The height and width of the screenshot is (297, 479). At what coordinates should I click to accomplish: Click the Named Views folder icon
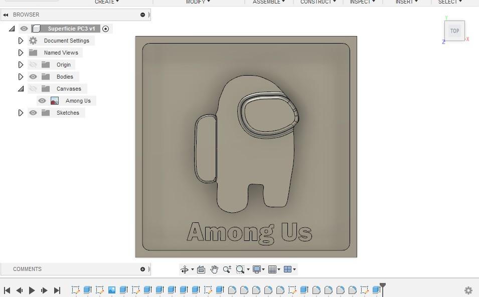33,53
